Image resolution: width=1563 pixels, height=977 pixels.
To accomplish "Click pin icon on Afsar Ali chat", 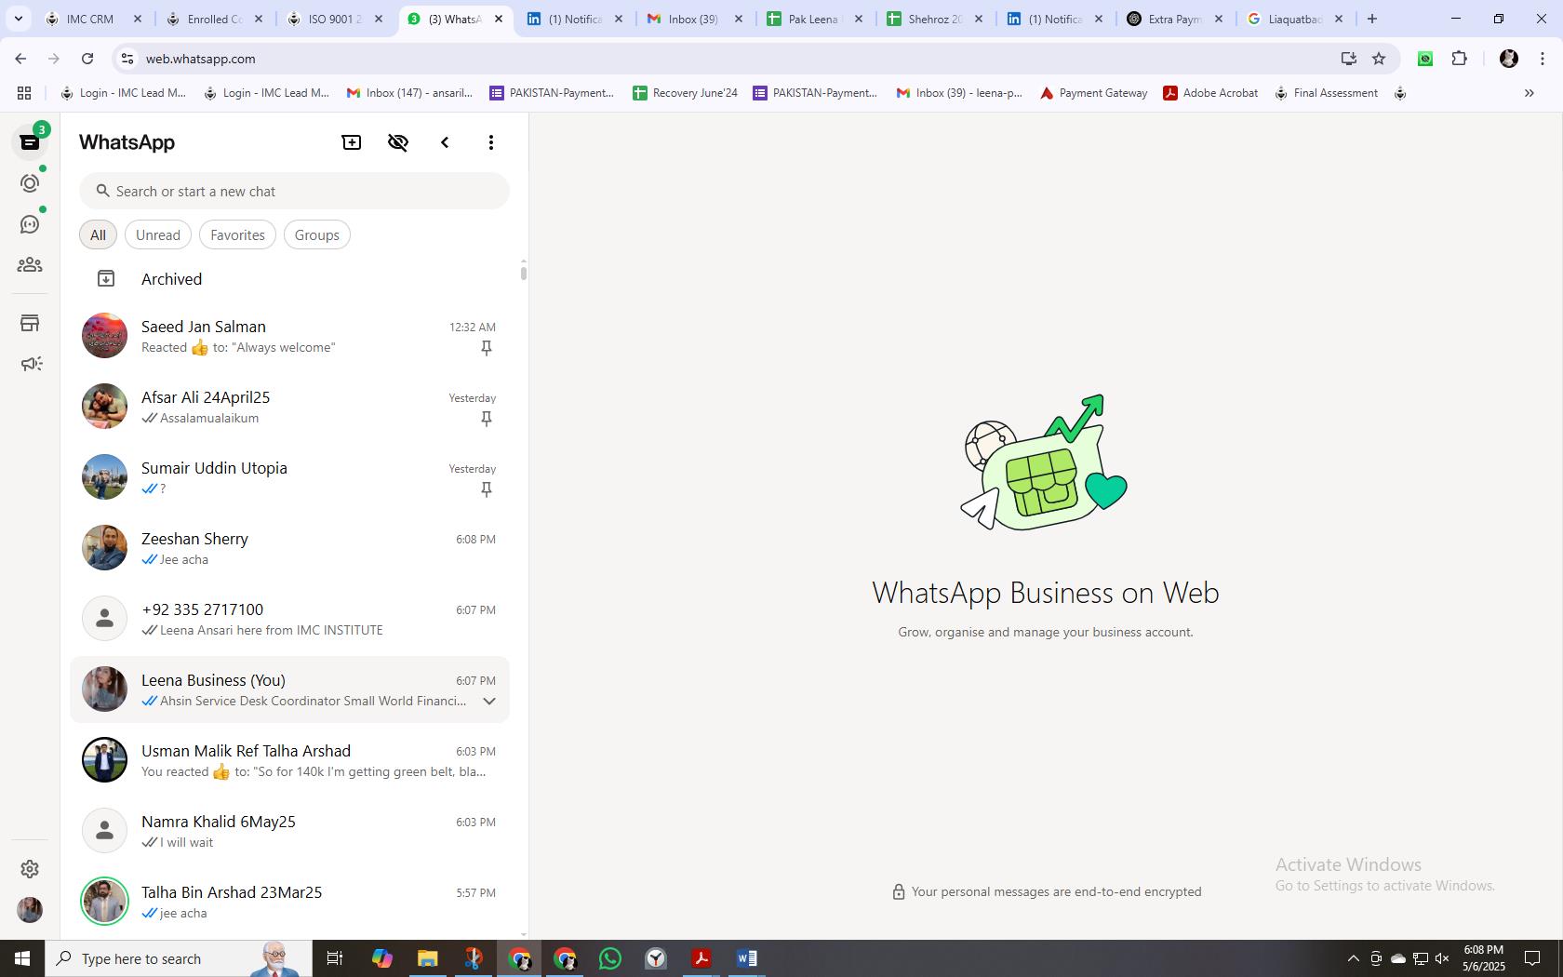I will click(486, 419).
